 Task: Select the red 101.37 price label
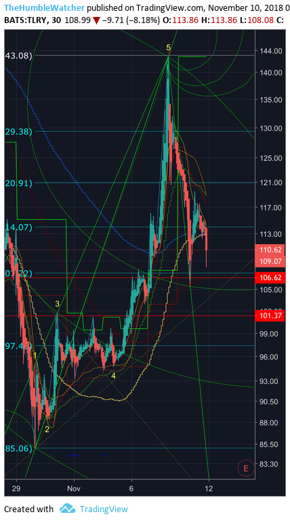pos(270,315)
